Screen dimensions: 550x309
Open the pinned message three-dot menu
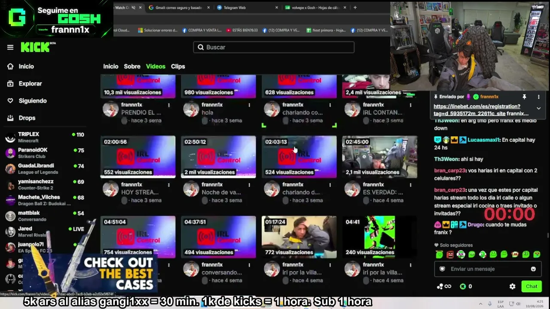[x=539, y=97]
